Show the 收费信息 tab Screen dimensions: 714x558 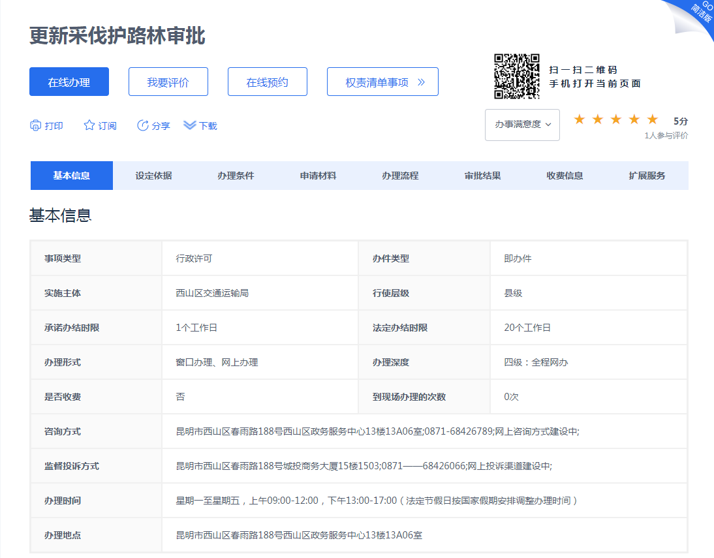coord(565,176)
